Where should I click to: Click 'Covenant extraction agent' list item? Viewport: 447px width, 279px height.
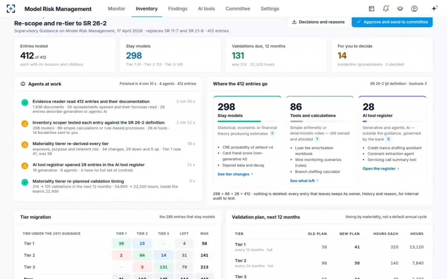pos(391,154)
